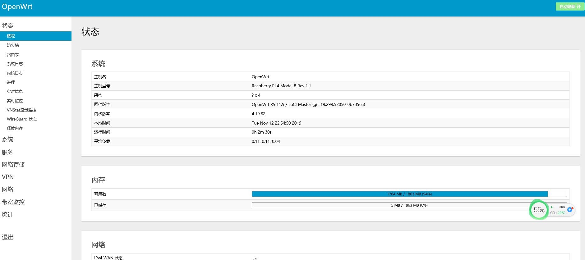Viewport: 585px width, 260px height.
Task: Click the 退出 logout link
Action: tap(8, 237)
